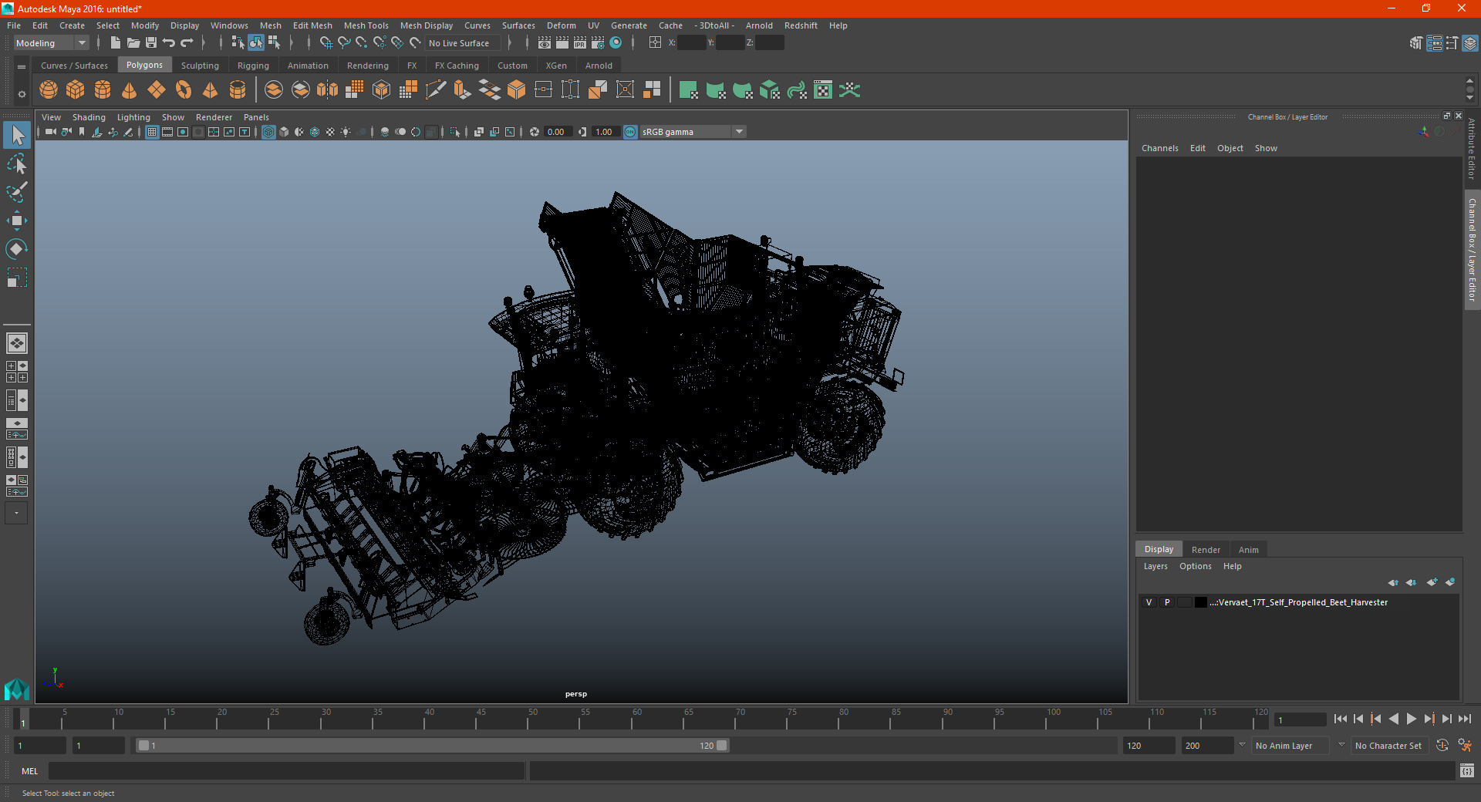Open the layer editor Options menu
This screenshot has width=1481, height=802.
coord(1195,566)
